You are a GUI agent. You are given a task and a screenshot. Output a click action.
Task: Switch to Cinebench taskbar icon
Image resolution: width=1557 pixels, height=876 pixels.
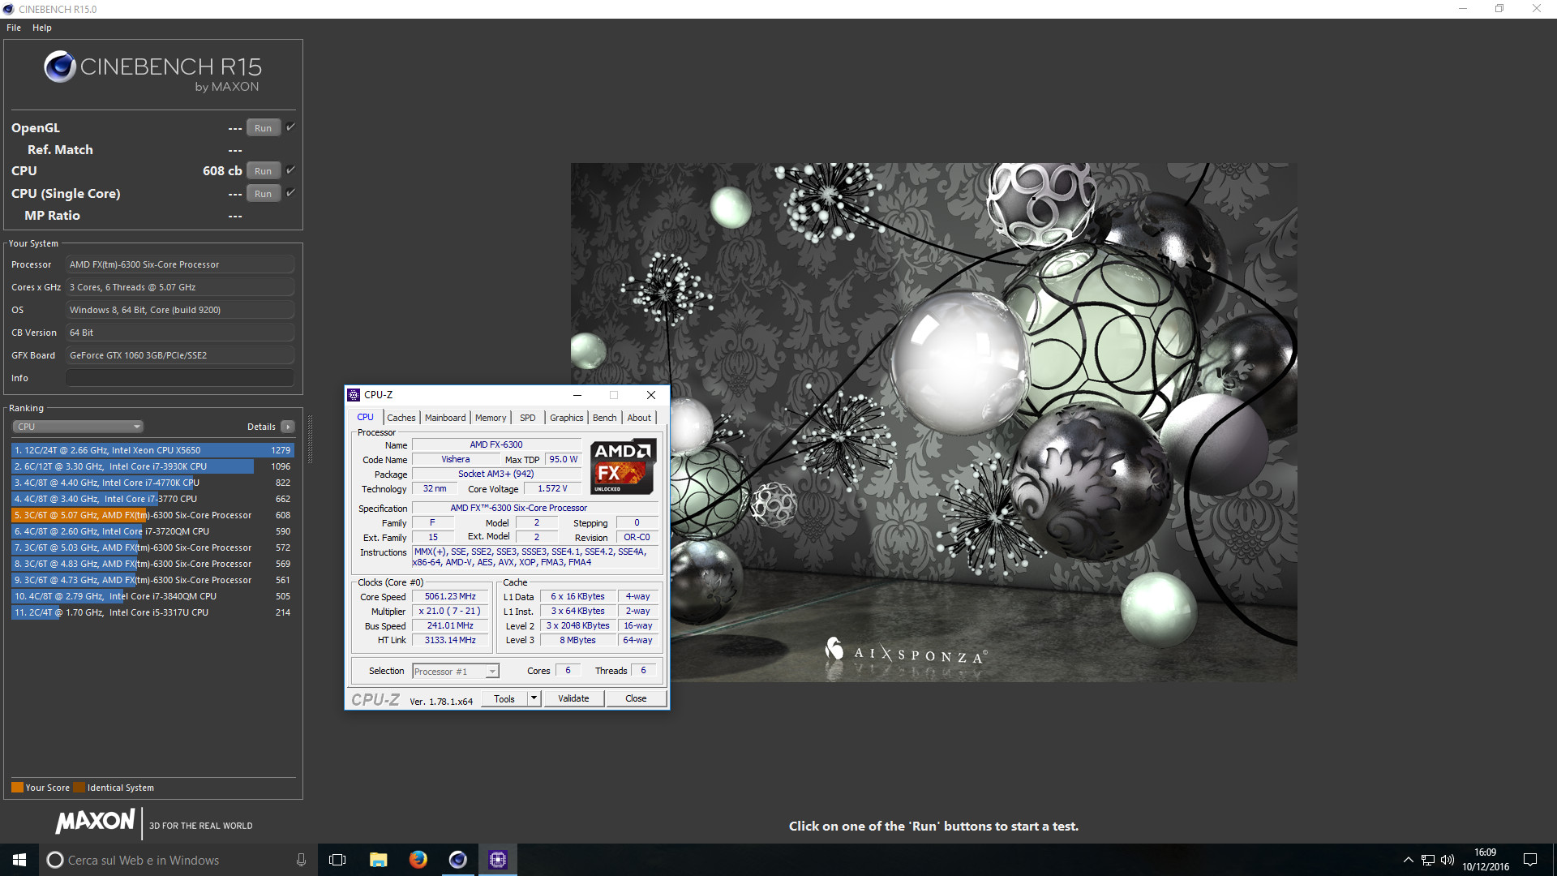tap(457, 860)
